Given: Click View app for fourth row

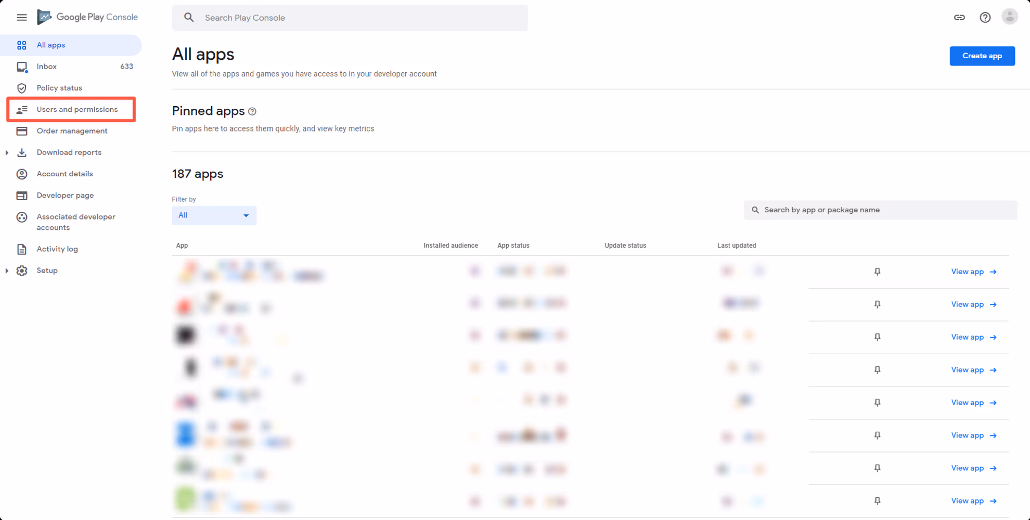Looking at the screenshot, I should 974,370.
